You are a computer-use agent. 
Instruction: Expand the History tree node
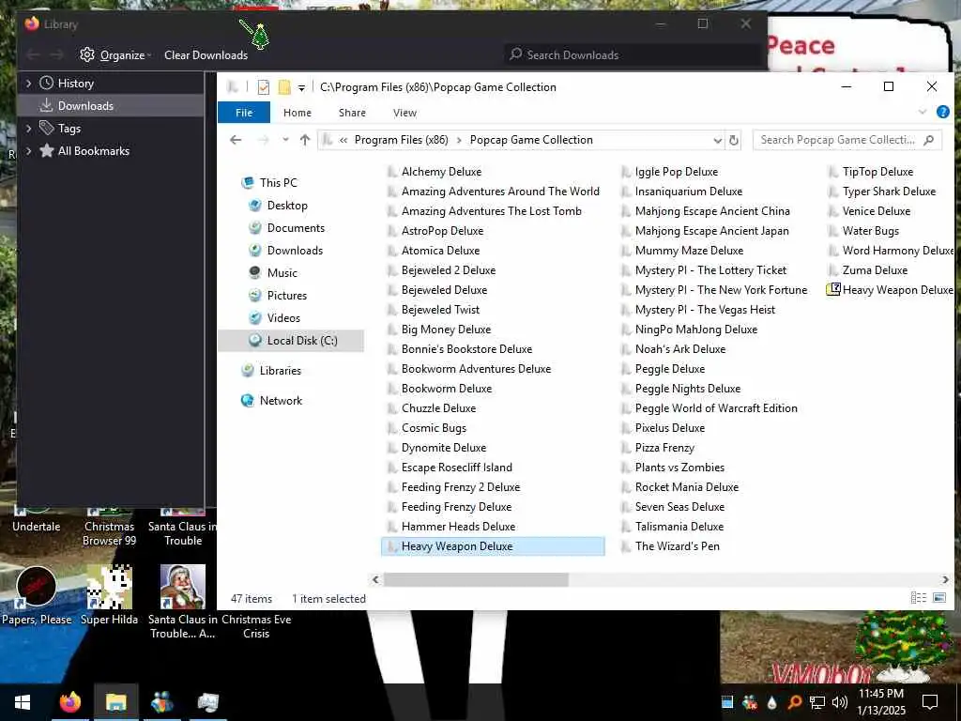(28, 83)
